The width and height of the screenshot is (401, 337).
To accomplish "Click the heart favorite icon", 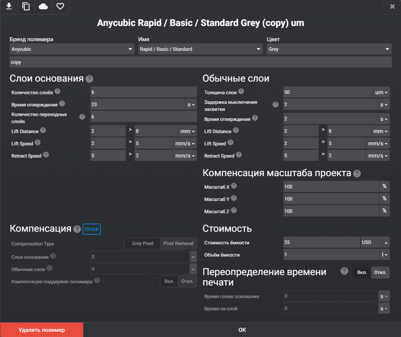I will point(60,6).
